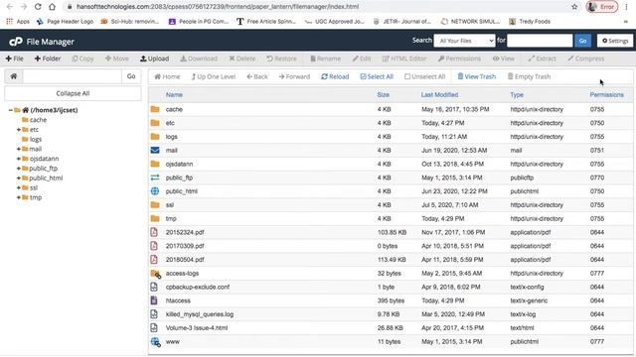The width and height of the screenshot is (636, 357).
Task: Expand the mail folder in tree
Action: coord(19,149)
